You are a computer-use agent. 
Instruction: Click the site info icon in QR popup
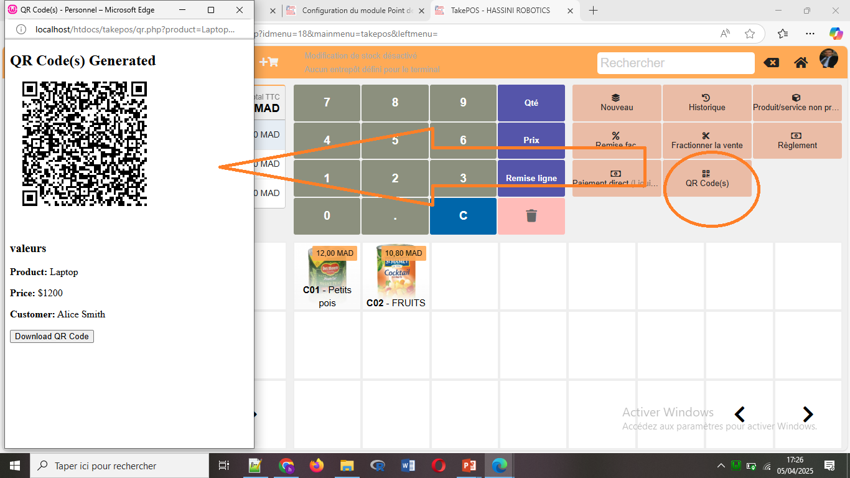(x=21, y=29)
